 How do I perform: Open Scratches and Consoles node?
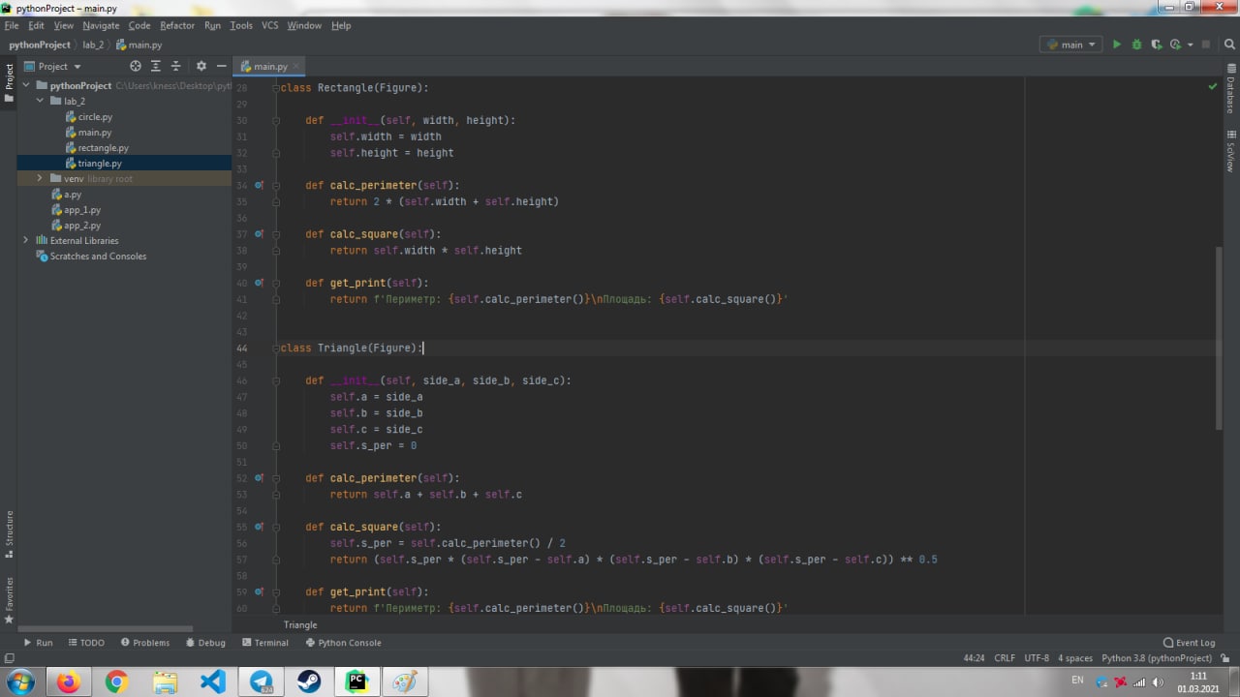[98, 256]
